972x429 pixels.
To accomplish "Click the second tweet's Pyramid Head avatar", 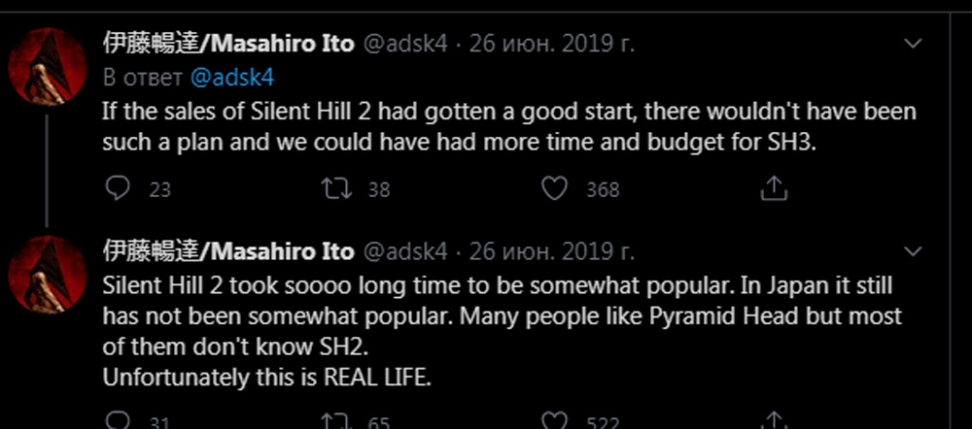I will tap(47, 275).
